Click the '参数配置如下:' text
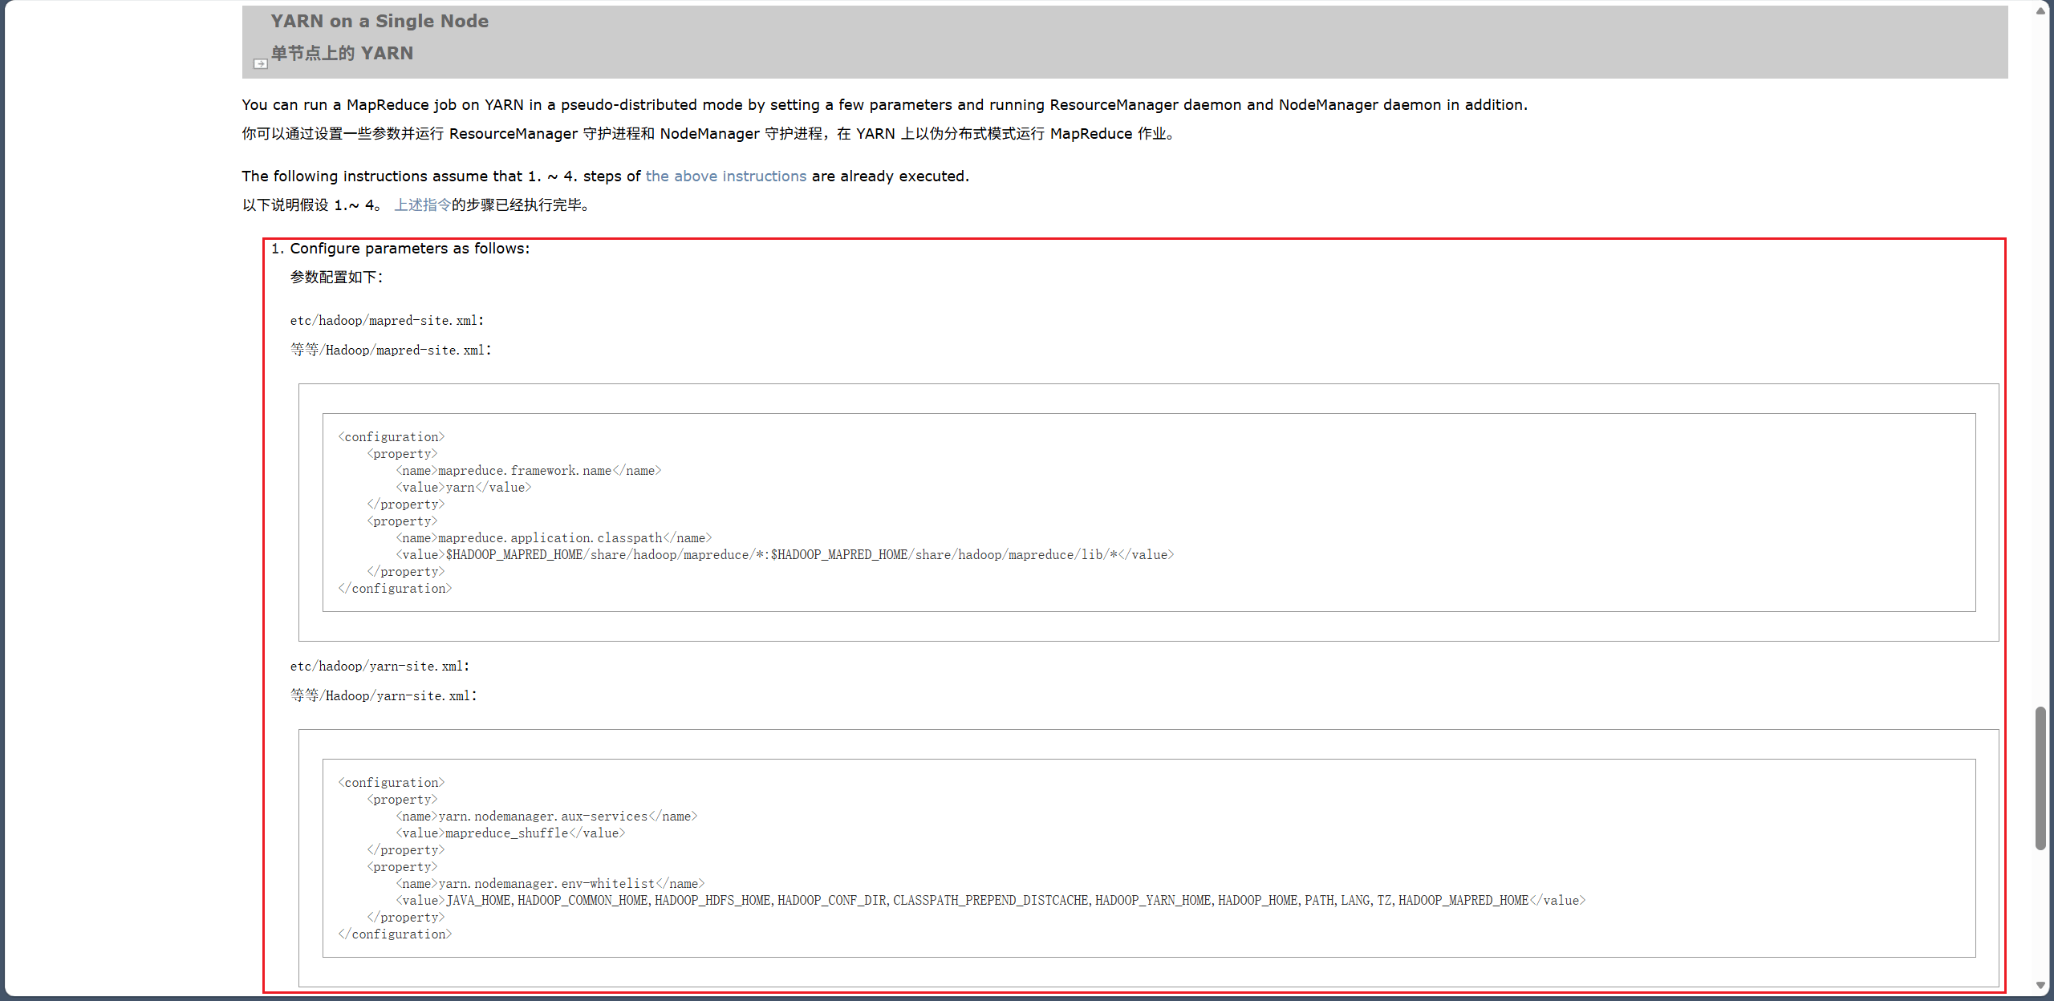This screenshot has width=2054, height=1001. coord(337,278)
